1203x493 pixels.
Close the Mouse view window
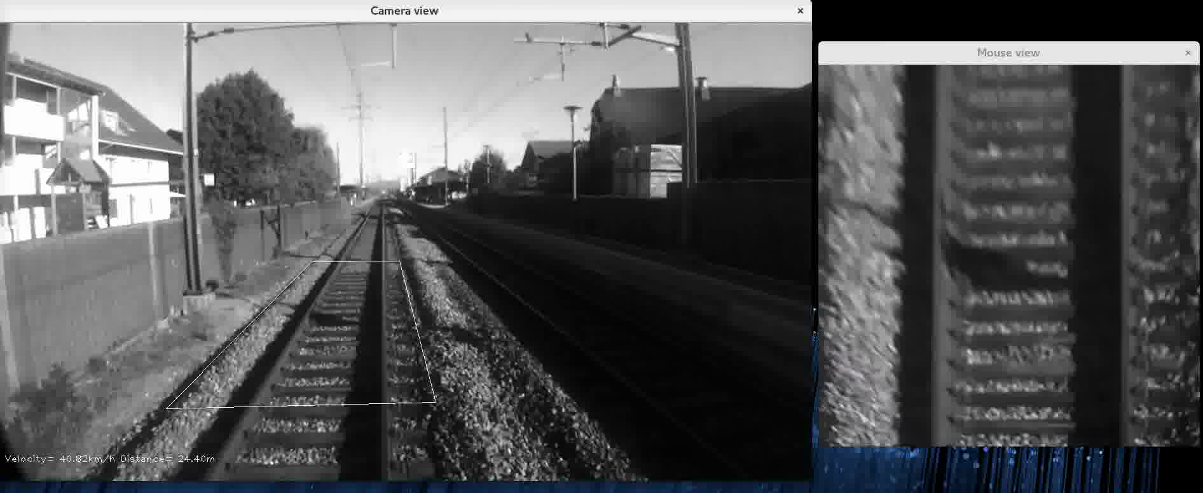[1188, 53]
